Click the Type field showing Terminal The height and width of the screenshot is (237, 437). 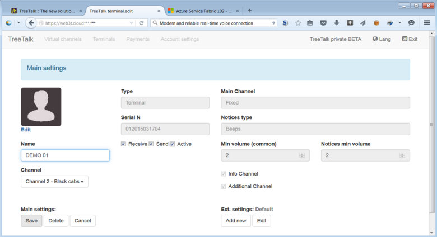(x=165, y=103)
